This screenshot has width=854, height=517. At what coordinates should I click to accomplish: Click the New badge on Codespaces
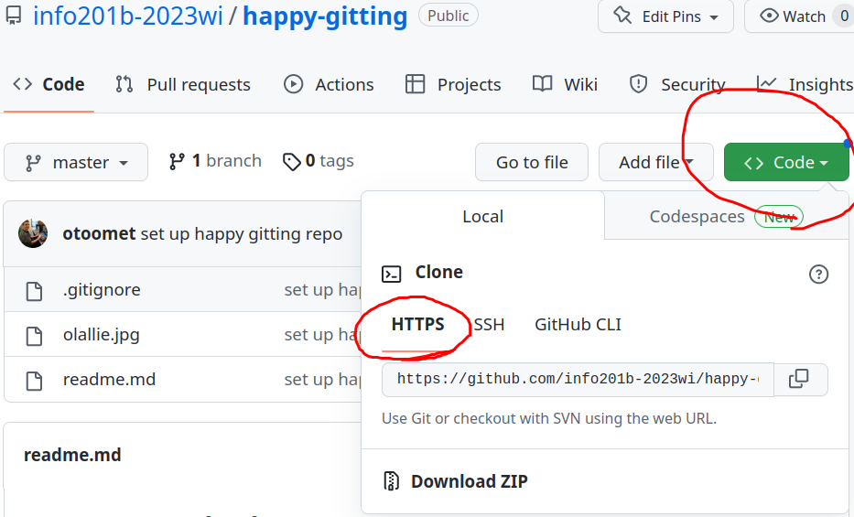[779, 217]
